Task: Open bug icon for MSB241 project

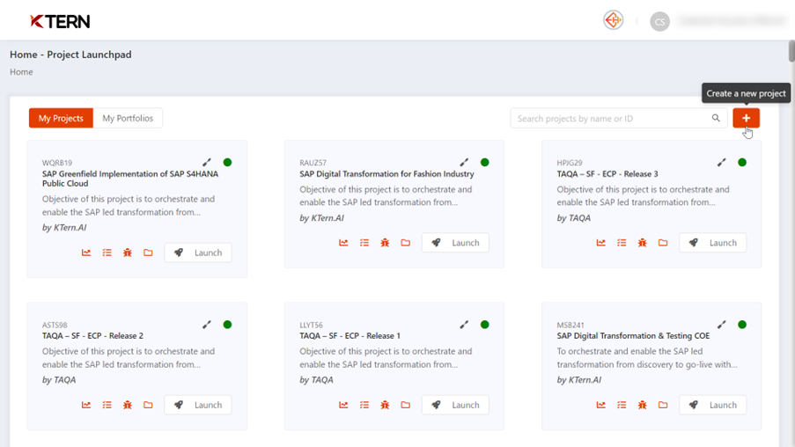Action: pyautogui.click(x=643, y=405)
